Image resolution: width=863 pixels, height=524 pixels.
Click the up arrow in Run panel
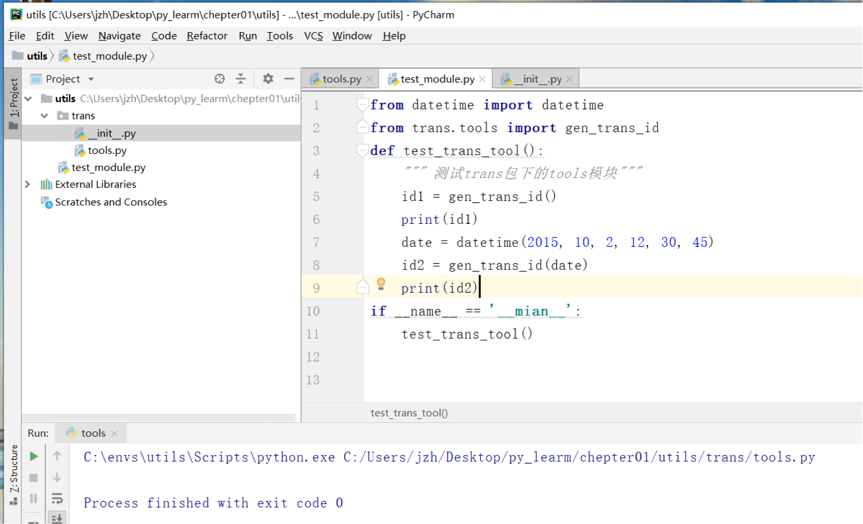click(57, 456)
